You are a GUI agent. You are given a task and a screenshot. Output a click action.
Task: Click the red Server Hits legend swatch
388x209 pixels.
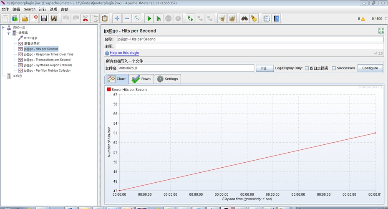[109, 89]
